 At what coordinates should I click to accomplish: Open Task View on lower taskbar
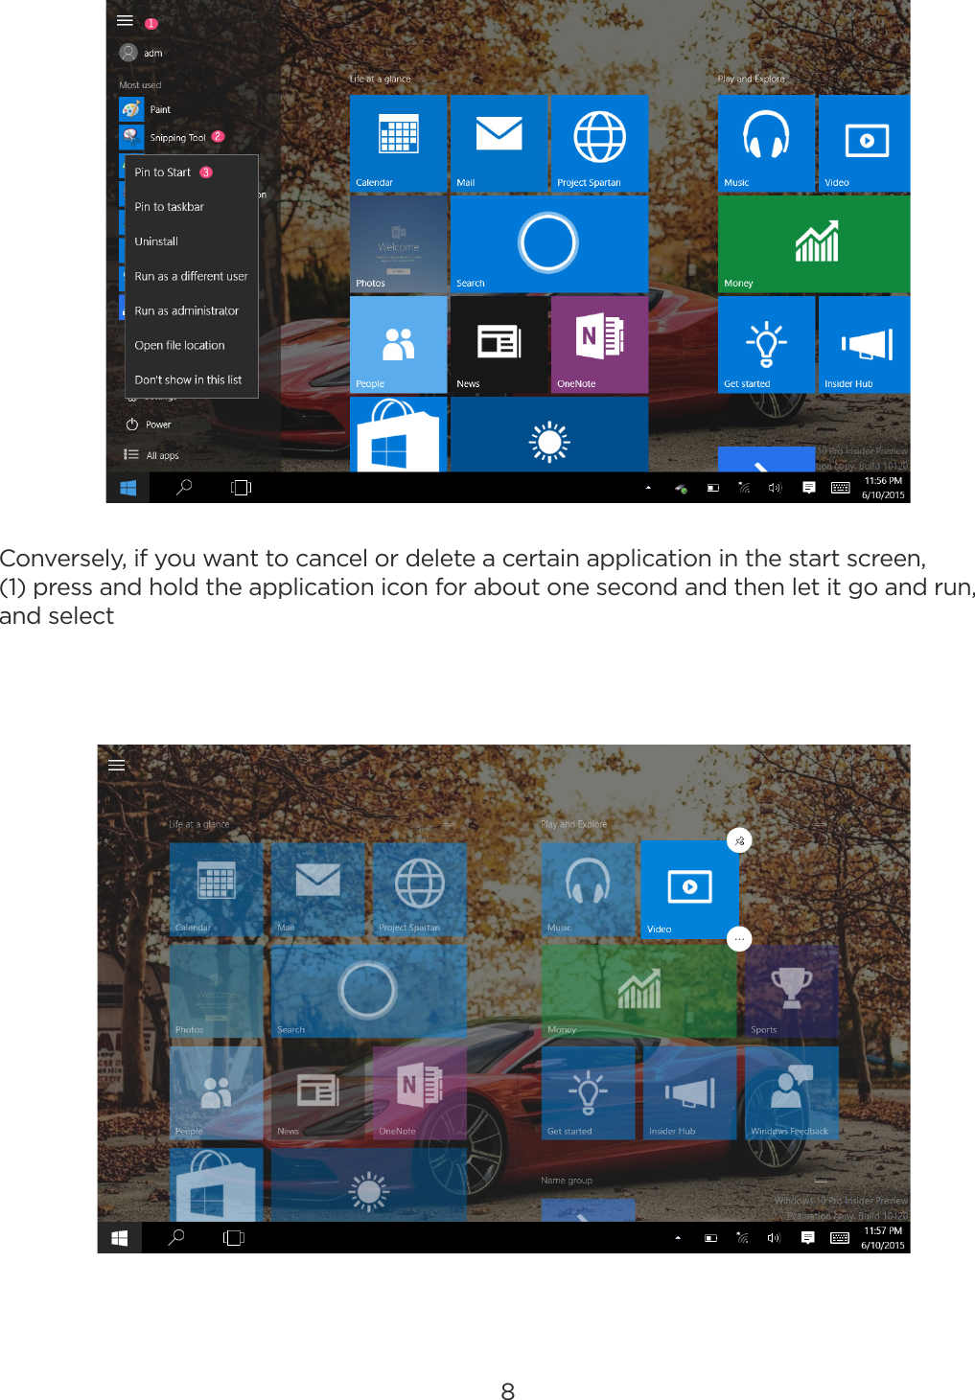point(234,1237)
